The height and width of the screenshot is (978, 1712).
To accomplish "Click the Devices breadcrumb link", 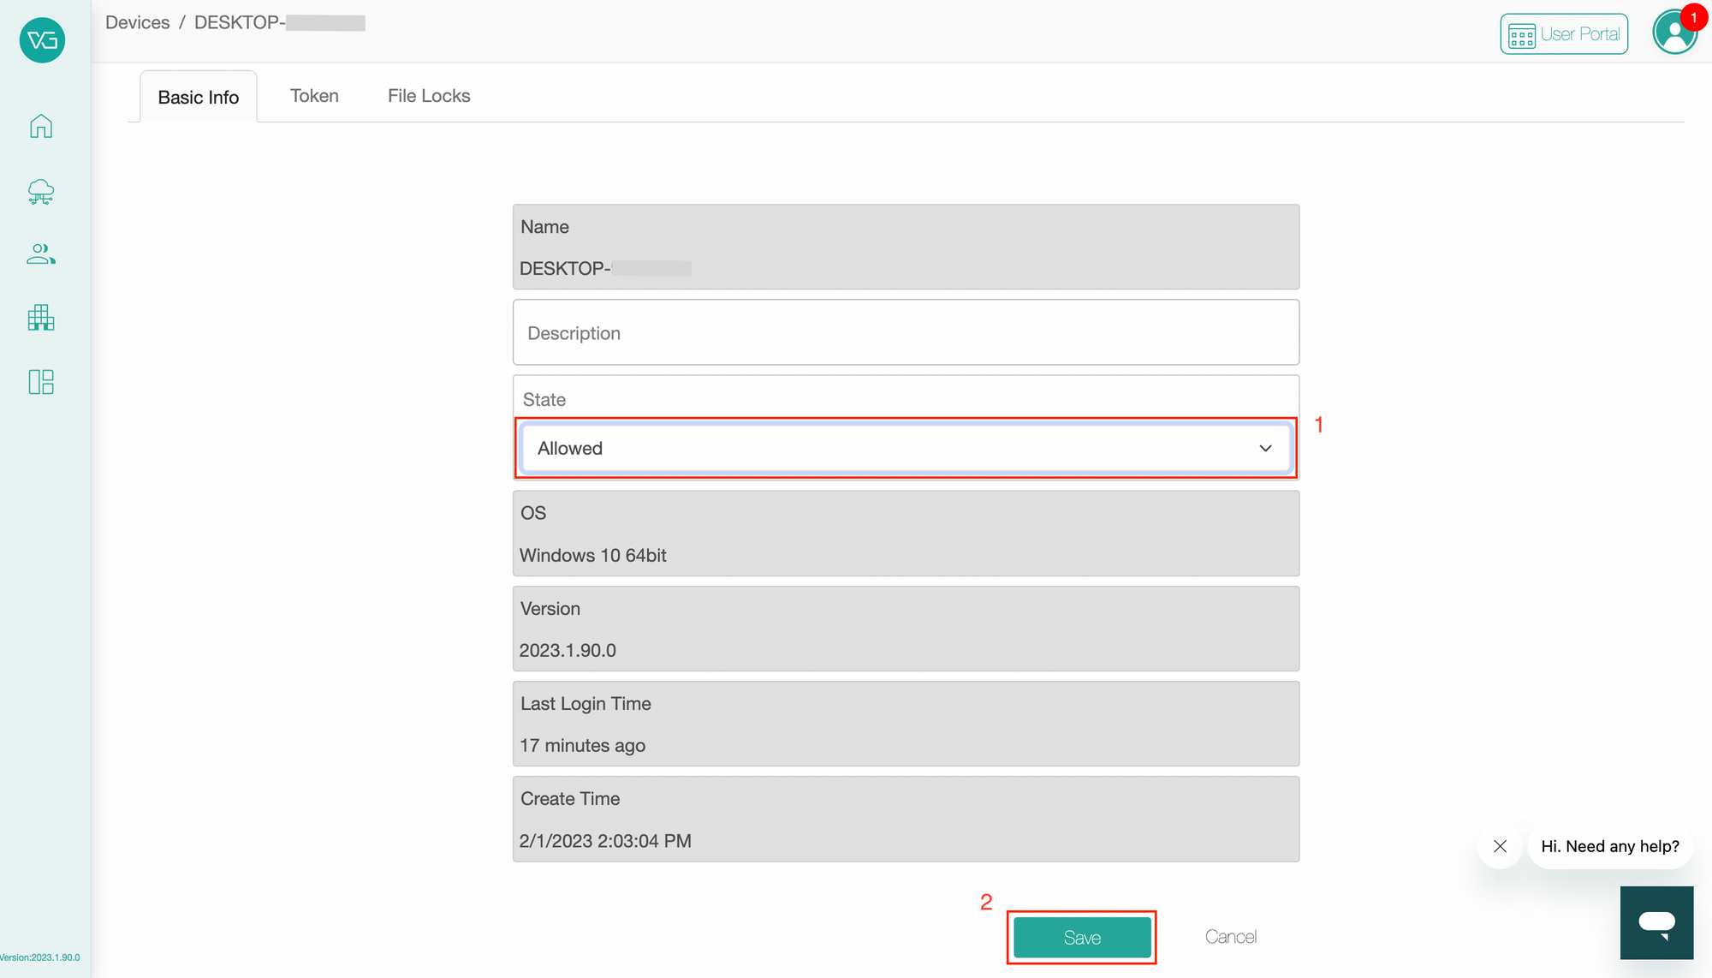I will pyautogui.click(x=138, y=22).
